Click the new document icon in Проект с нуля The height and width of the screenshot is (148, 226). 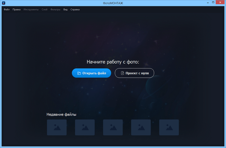(x=123, y=73)
